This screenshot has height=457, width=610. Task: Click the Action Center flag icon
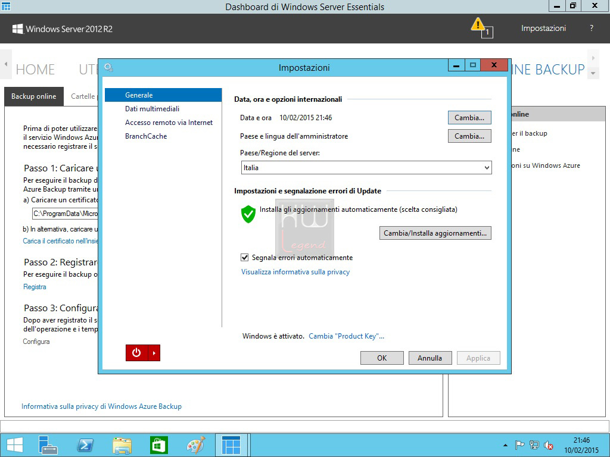click(x=519, y=445)
